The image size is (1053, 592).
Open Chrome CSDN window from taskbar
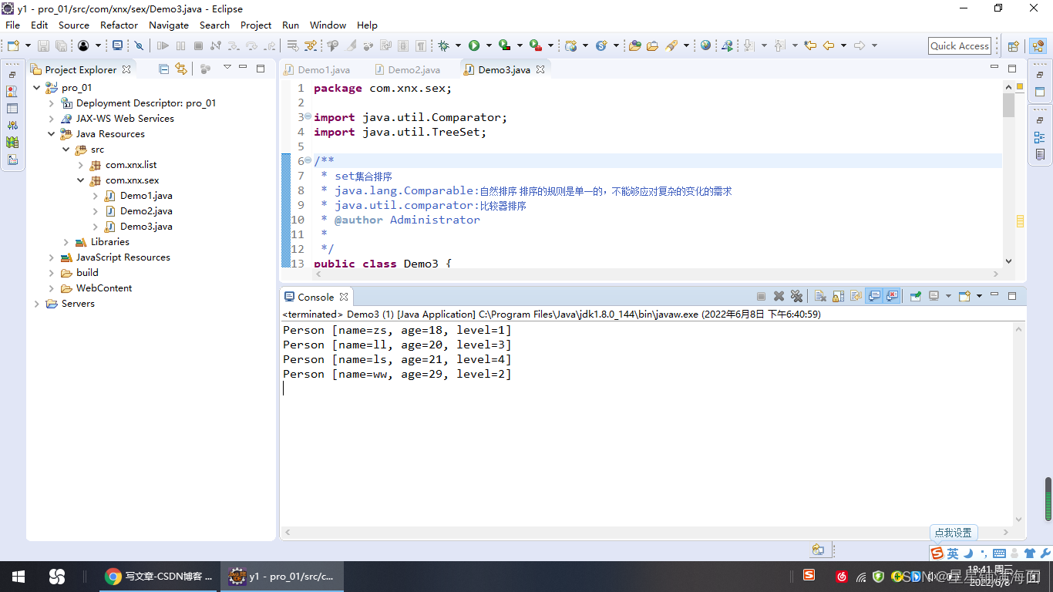[x=159, y=577]
